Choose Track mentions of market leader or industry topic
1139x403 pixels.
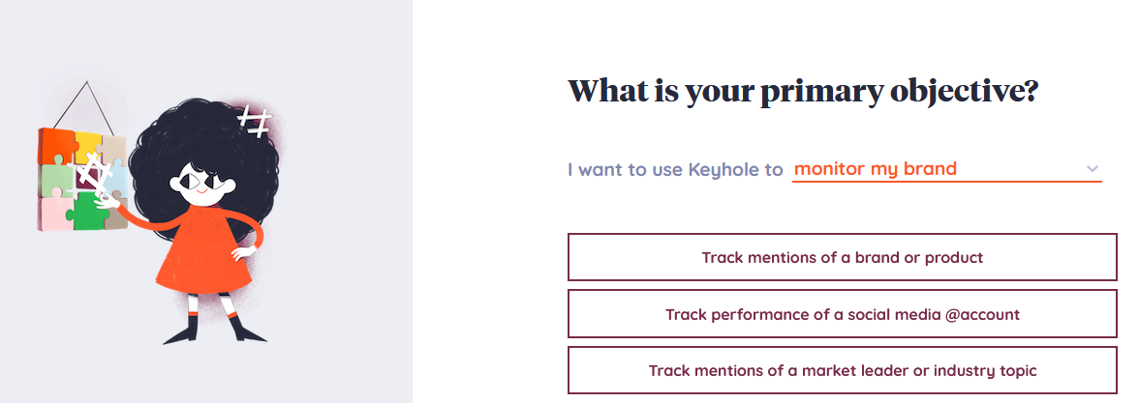click(842, 370)
